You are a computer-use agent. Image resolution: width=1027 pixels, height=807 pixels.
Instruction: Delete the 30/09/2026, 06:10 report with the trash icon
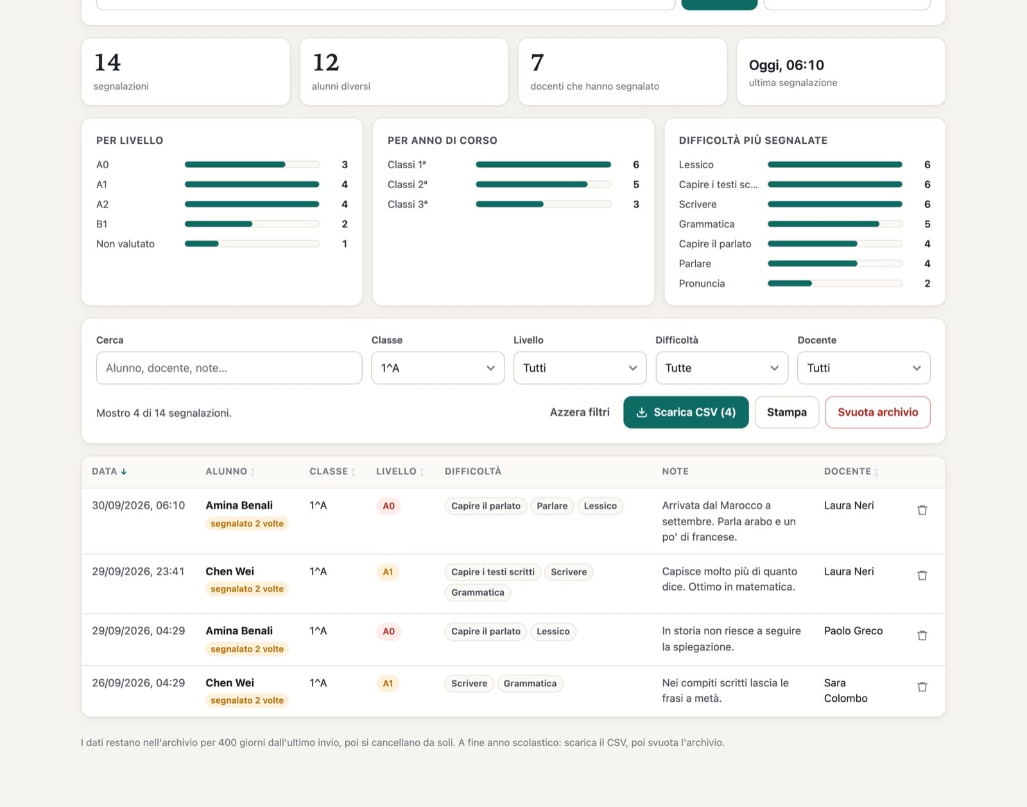(x=922, y=510)
